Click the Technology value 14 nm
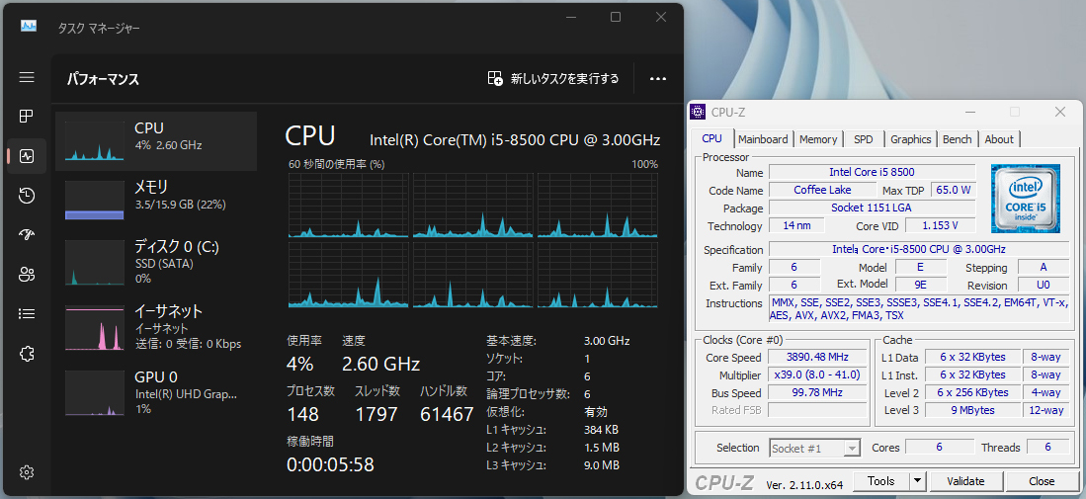The width and height of the screenshot is (1086, 499). coord(796,225)
